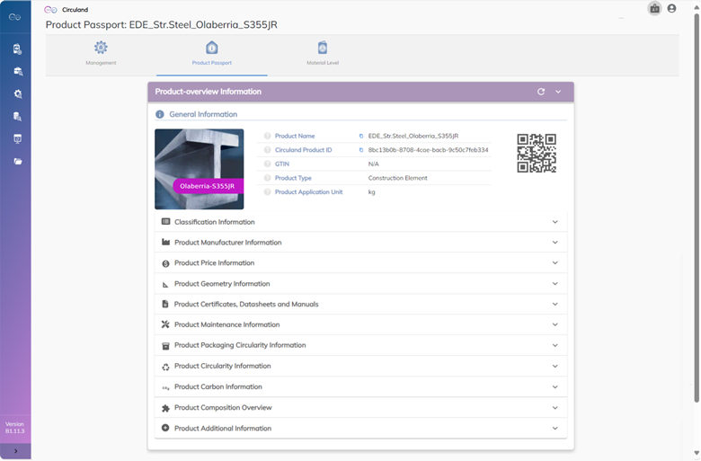
Task: Click the QR code image
Action: tap(537, 153)
